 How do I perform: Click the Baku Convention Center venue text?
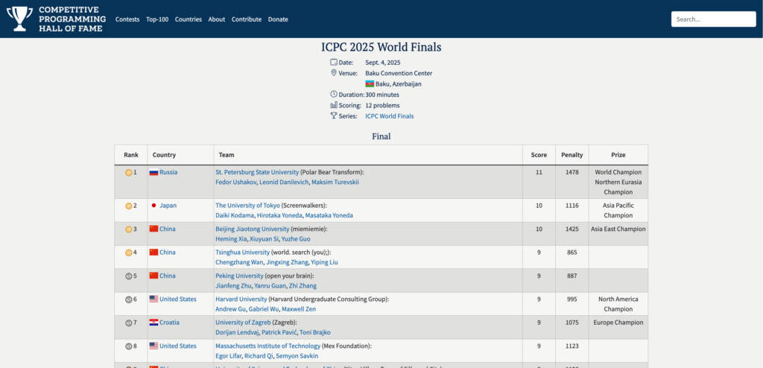click(399, 74)
